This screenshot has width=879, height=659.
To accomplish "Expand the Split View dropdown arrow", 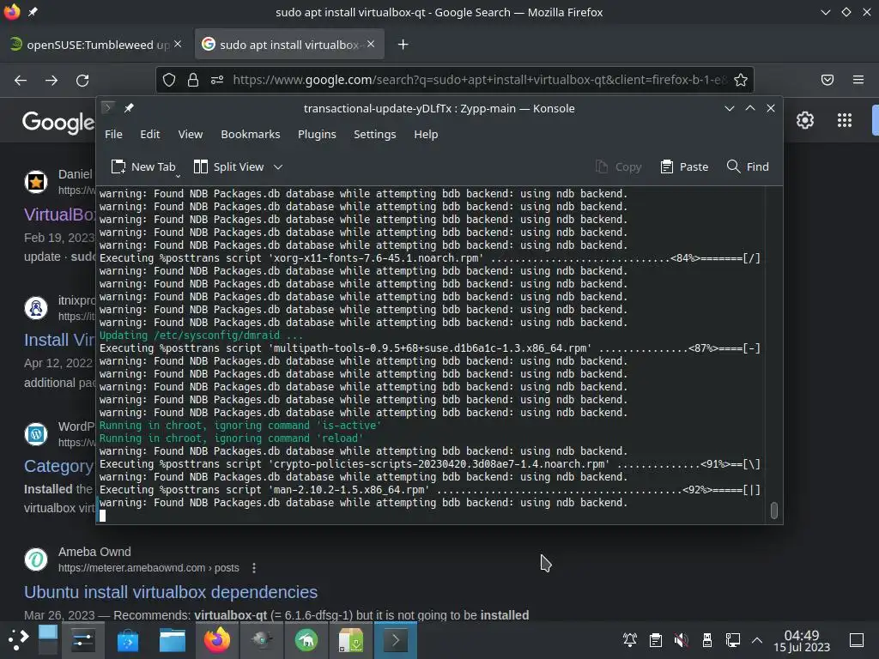I will (278, 167).
